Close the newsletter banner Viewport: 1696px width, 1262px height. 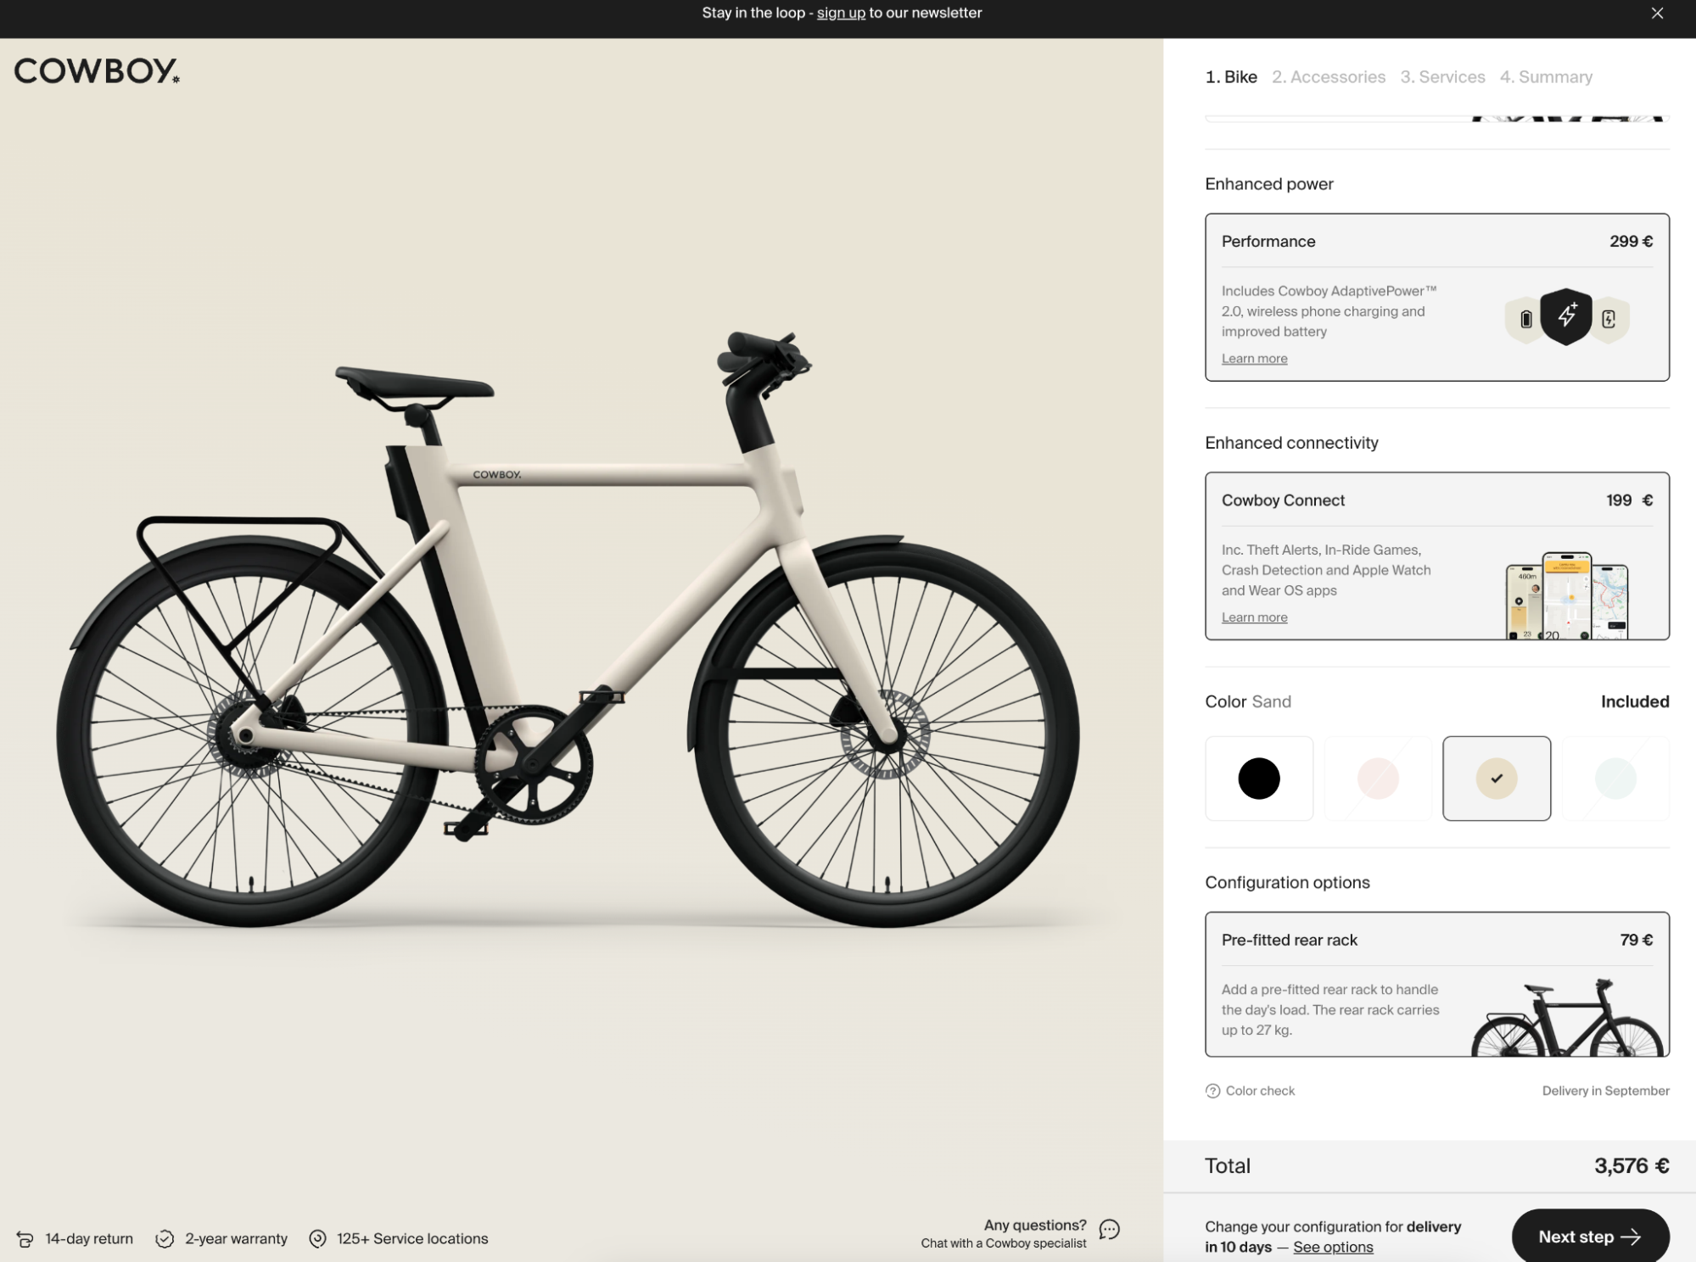[x=1657, y=13]
